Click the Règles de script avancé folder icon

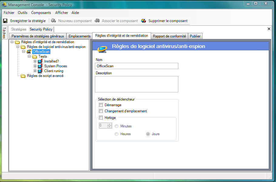click(x=23, y=76)
